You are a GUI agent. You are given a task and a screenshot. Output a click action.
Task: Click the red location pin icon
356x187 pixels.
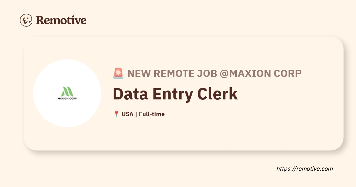coord(116,114)
